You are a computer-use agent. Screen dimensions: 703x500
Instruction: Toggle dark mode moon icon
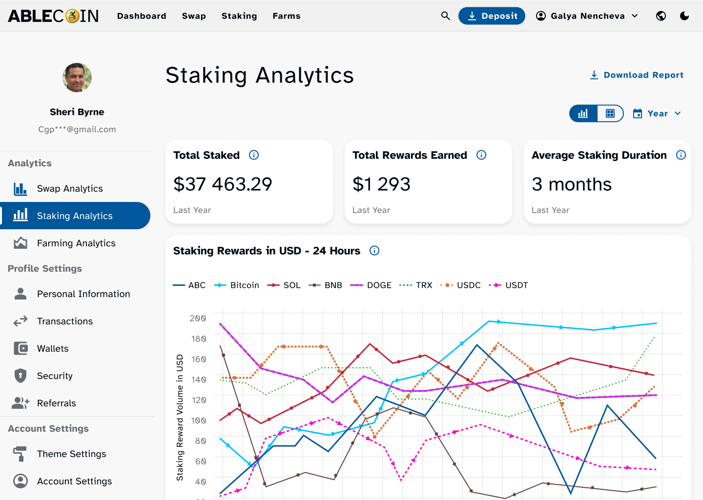tap(684, 16)
